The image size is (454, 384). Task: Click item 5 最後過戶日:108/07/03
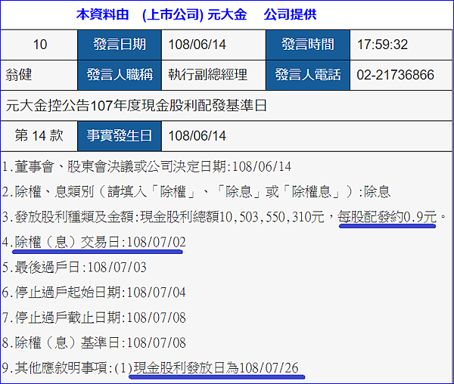tap(74, 268)
